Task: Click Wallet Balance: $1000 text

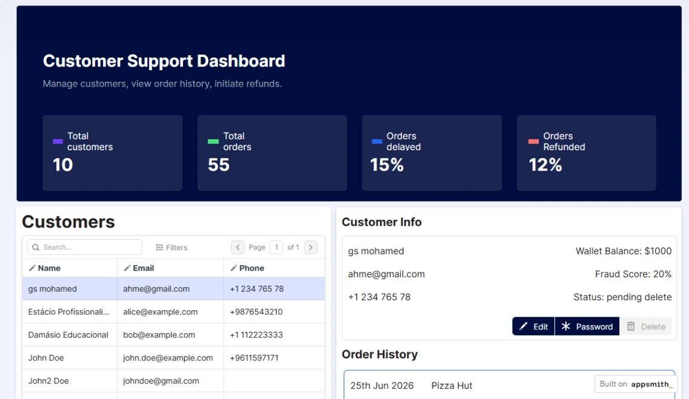Action: coord(624,251)
